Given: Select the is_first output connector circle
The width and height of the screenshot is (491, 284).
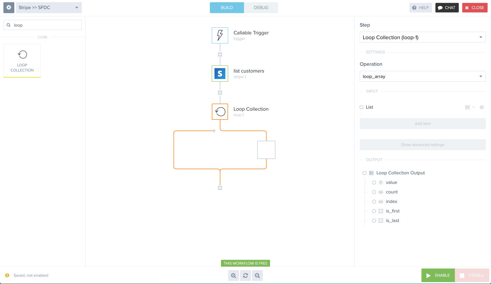Looking at the screenshot, I should pyautogui.click(x=374, y=211).
